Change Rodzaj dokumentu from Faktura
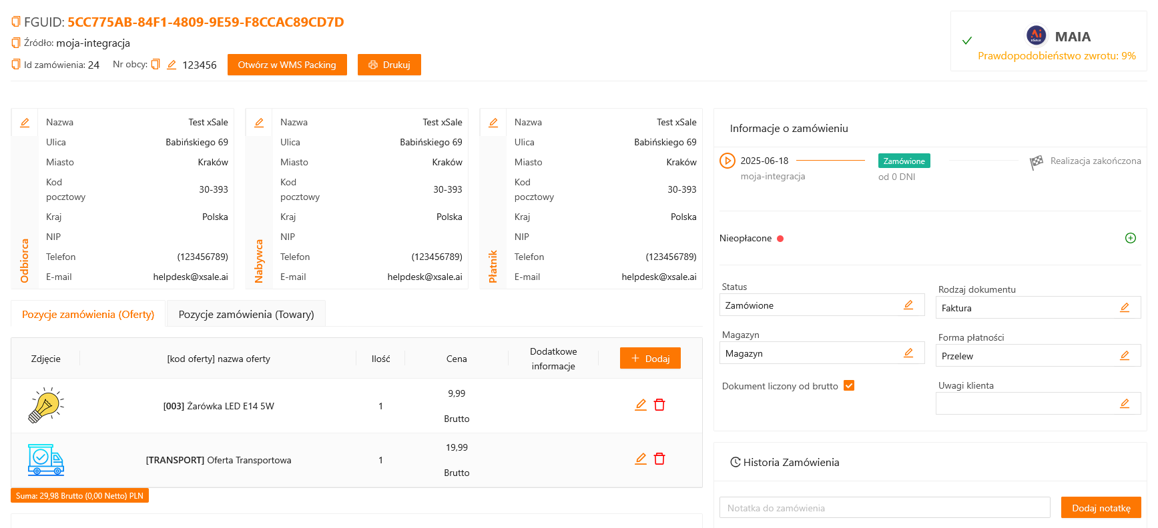The width and height of the screenshot is (1158, 528). tap(1124, 307)
